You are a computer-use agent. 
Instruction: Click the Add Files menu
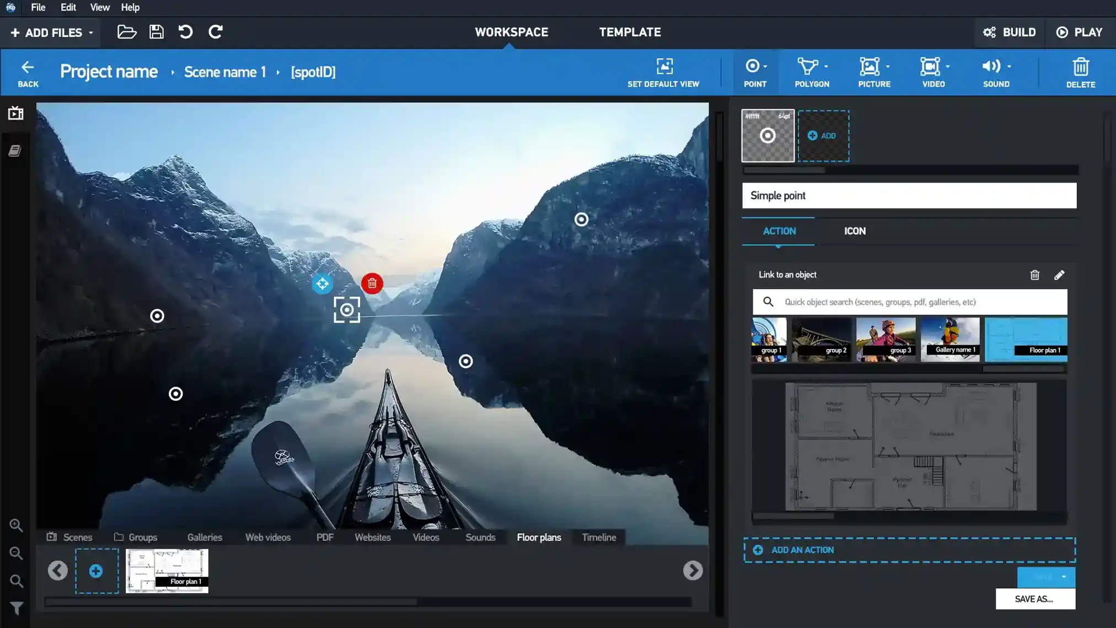pyautogui.click(x=50, y=32)
